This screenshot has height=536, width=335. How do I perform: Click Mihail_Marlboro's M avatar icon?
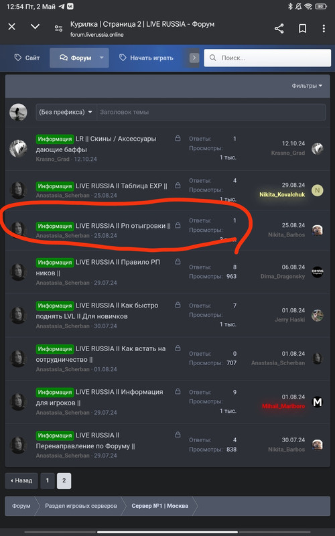click(x=318, y=402)
